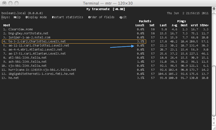Click the highlighted te-3-2.car2.Charlotte1.Level3.net row
The width and height of the screenshot is (216, 130).
[74, 42]
